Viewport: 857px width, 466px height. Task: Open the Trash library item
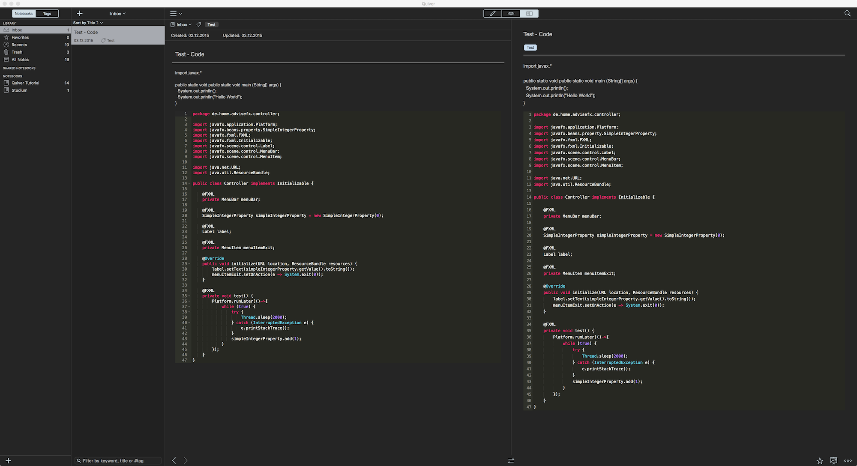pyautogui.click(x=17, y=52)
